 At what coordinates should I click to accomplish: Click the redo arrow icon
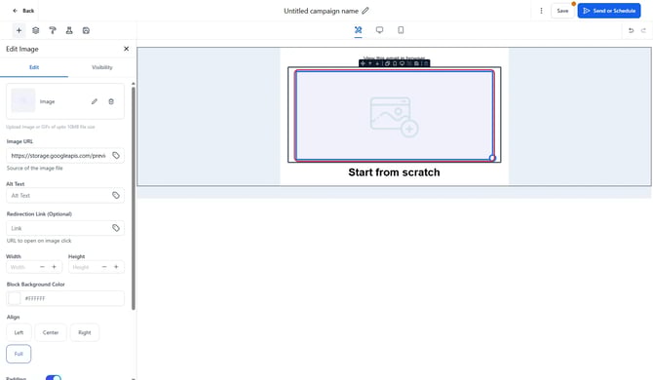(643, 30)
